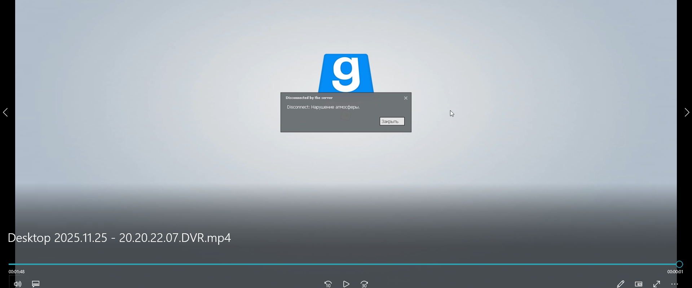Open the edit pencil tool

pos(621,284)
